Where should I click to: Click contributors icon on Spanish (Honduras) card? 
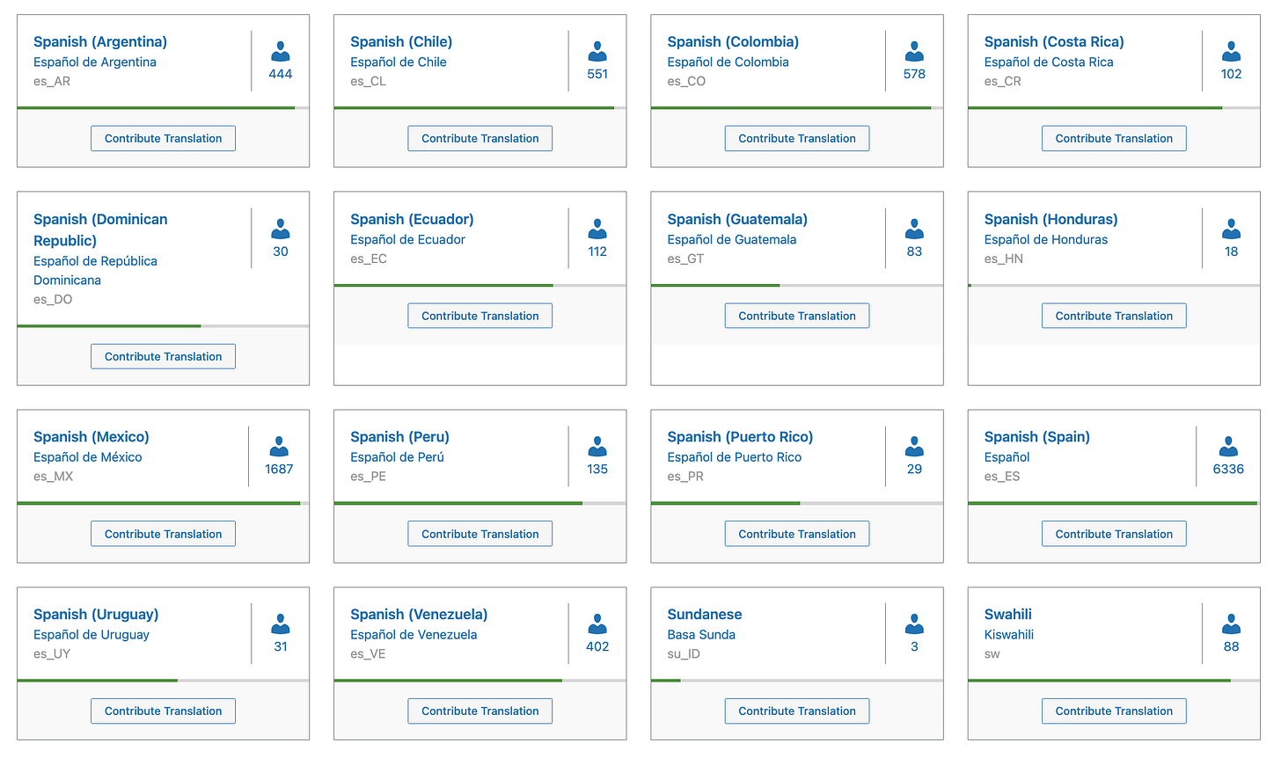1231,229
